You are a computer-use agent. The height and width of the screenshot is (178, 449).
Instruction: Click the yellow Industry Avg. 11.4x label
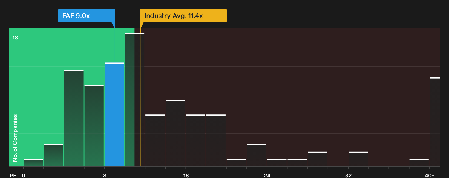[183, 16]
